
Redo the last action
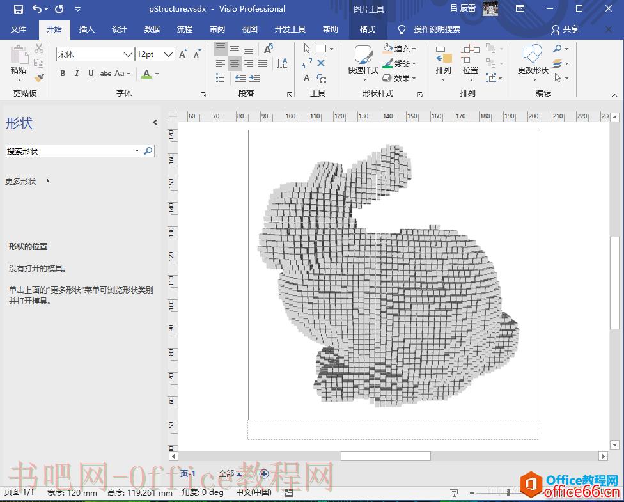tap(59, 9)
